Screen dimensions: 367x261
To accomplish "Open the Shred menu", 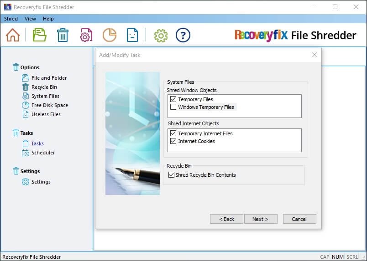I will pos(11,19).
